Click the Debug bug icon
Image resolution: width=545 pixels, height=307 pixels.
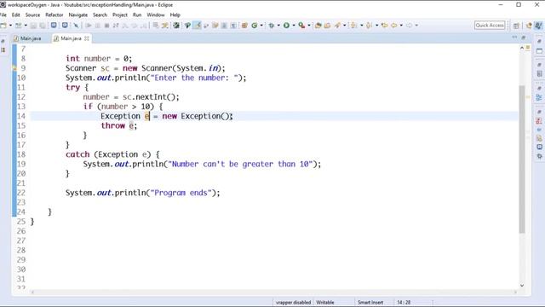tap(272, 26)
